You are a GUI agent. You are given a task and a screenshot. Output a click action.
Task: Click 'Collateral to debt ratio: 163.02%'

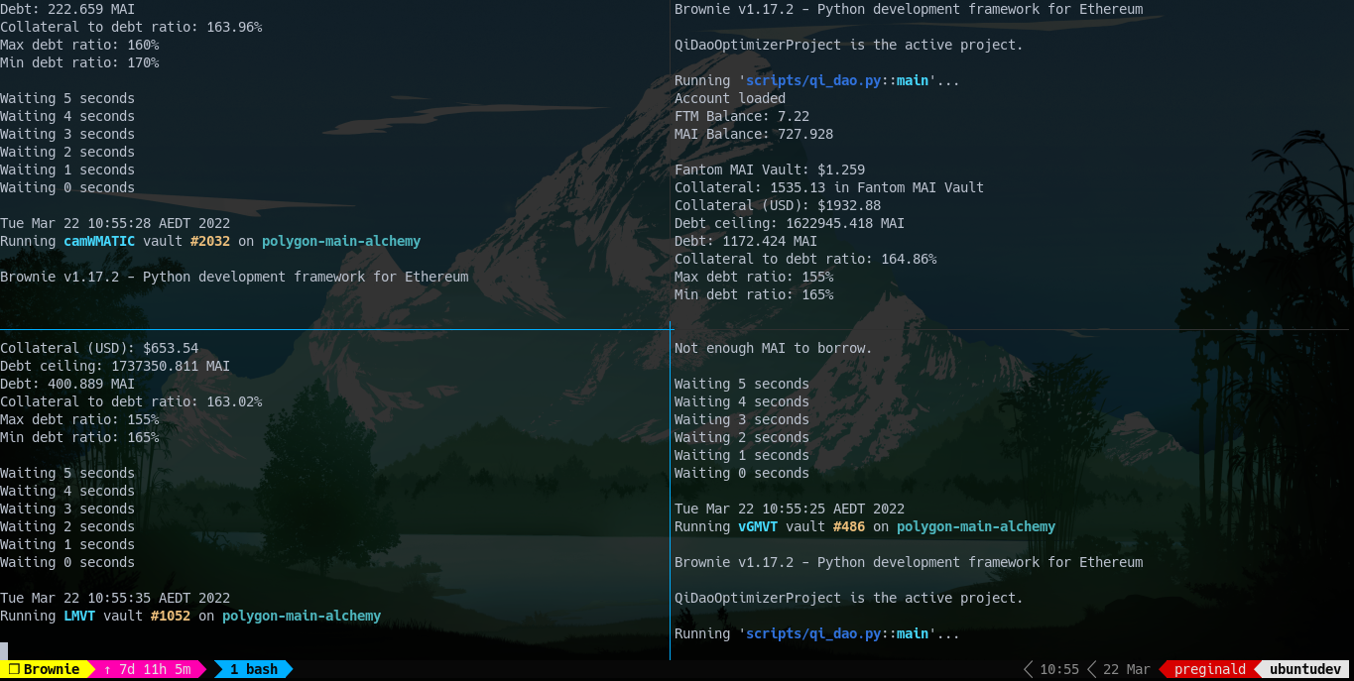(x=131, y=401)
